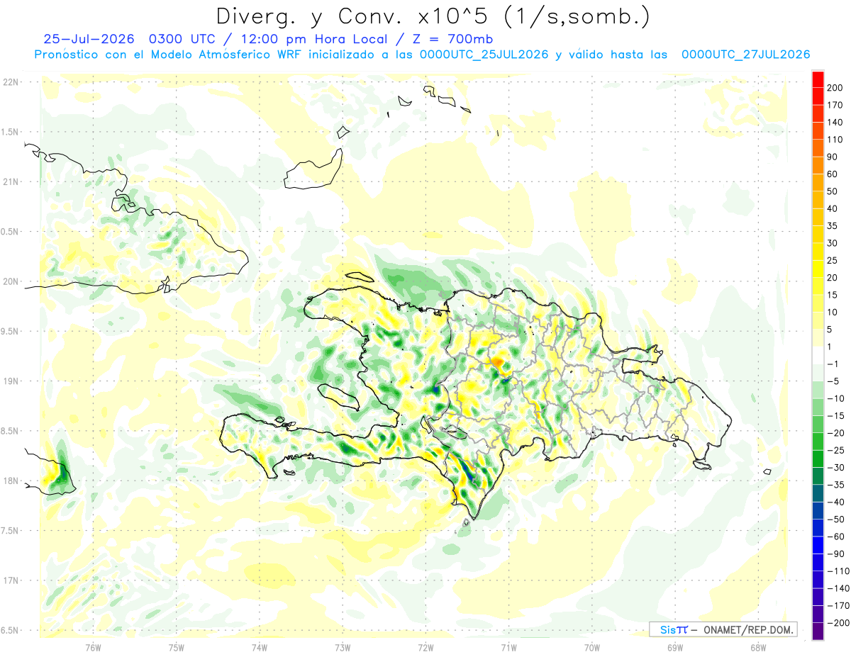The image size is (851, 657).
Task: Click the '21N' latitude label
Action: (x=11, y=181)
